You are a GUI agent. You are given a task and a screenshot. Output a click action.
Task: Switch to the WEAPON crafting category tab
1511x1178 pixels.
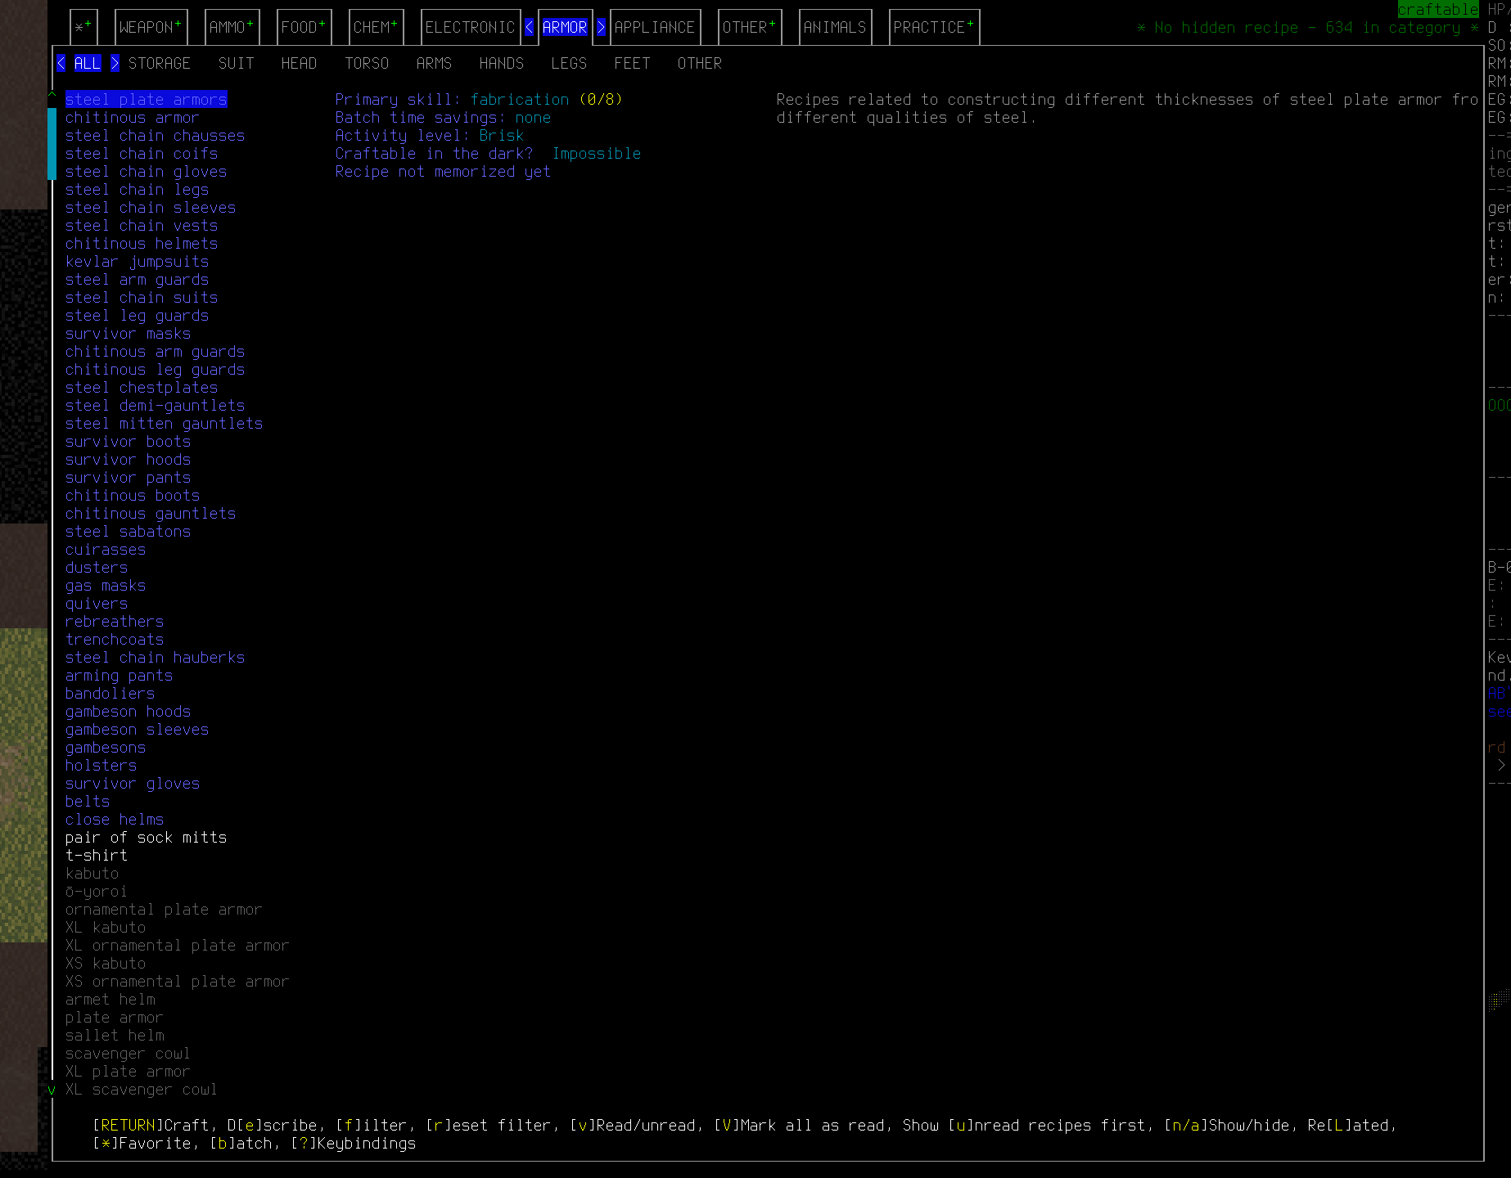coord(151,26)
